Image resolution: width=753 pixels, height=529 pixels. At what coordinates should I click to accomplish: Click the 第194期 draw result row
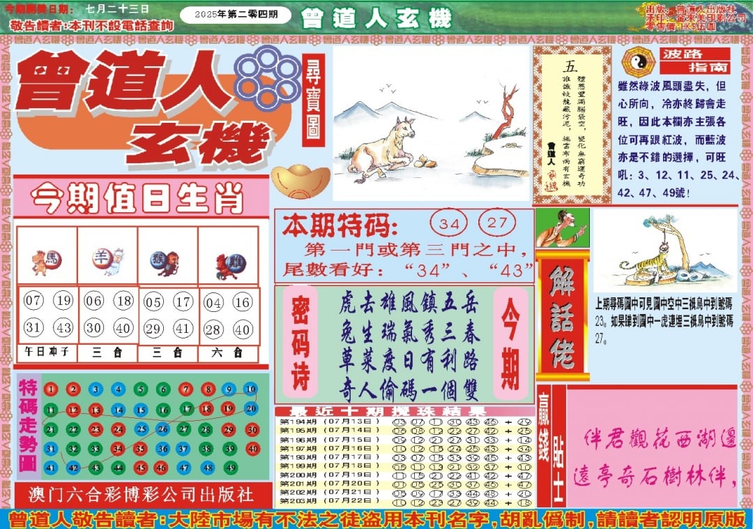406,422
